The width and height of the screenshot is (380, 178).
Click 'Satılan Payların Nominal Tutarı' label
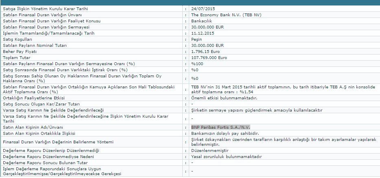pyautogui.click(x=35, y=45)
